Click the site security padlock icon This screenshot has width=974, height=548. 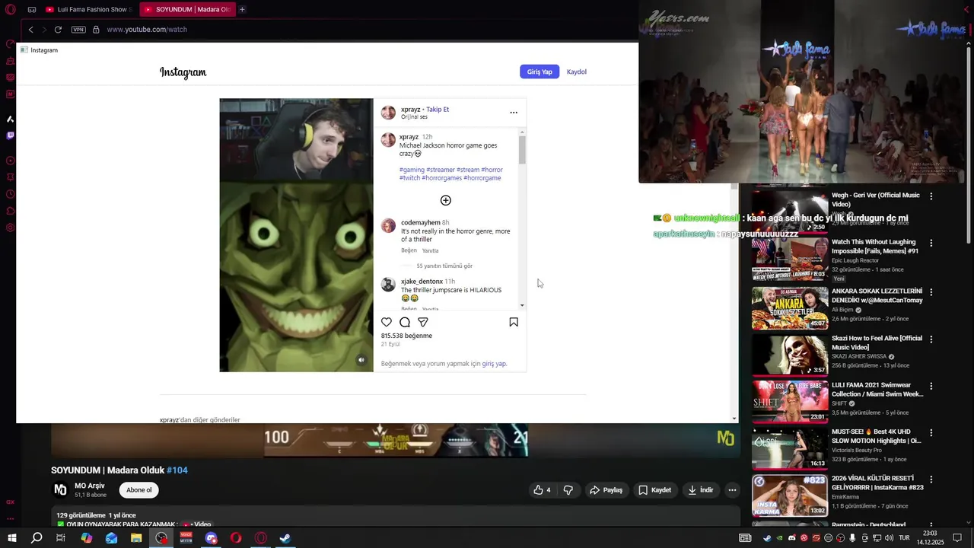[x=96, y=30]
